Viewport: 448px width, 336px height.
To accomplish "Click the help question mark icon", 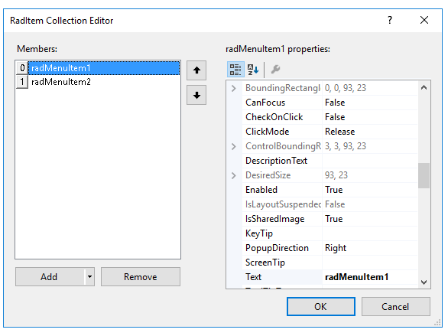I will pos(390,20).
